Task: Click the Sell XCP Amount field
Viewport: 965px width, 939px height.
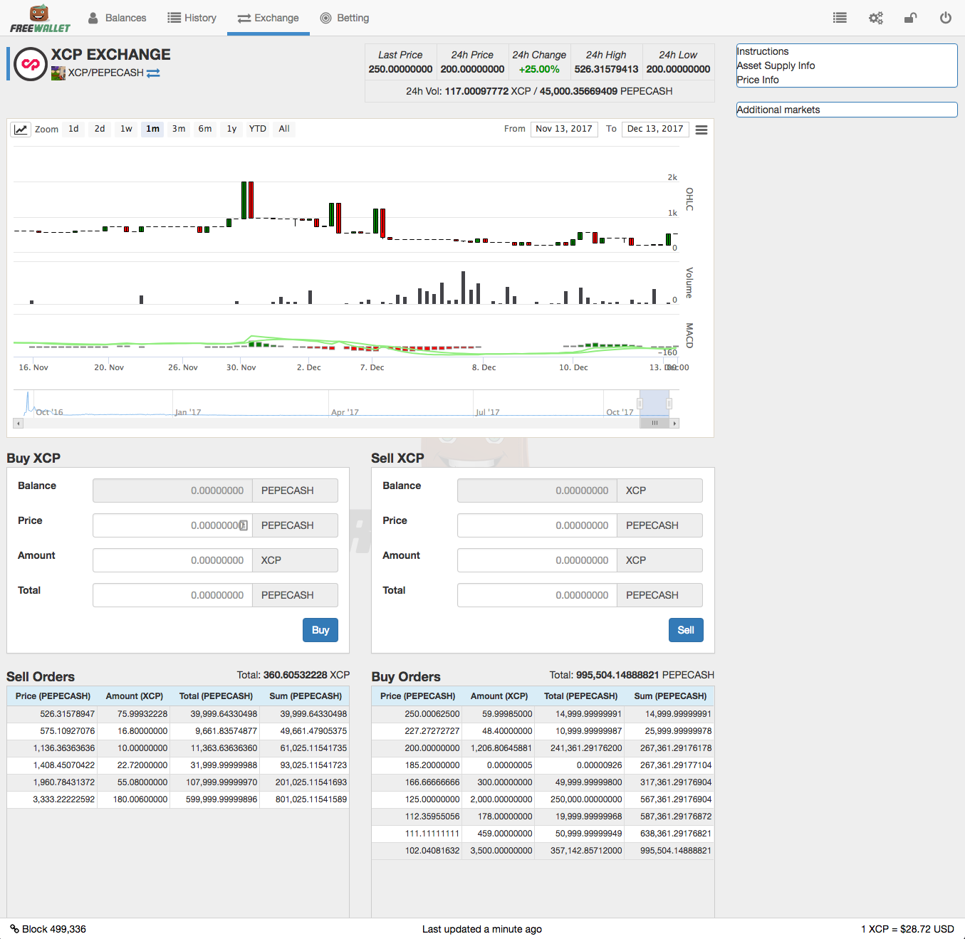Action: [537, 560]
